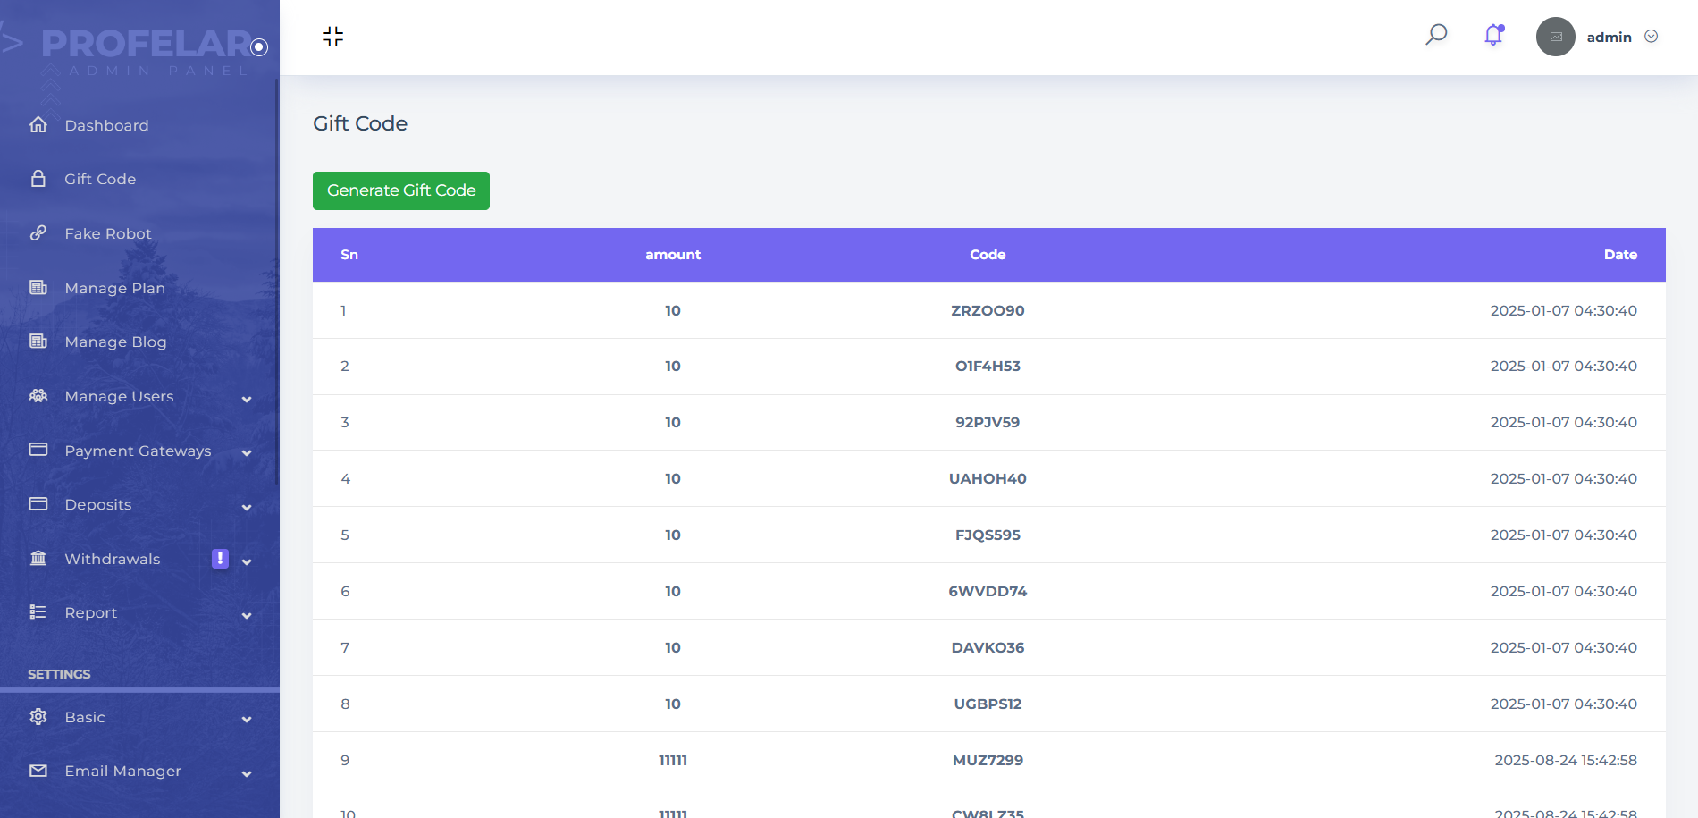
Task: Open Manage Blog in sidebar
Action: [115, 342]
